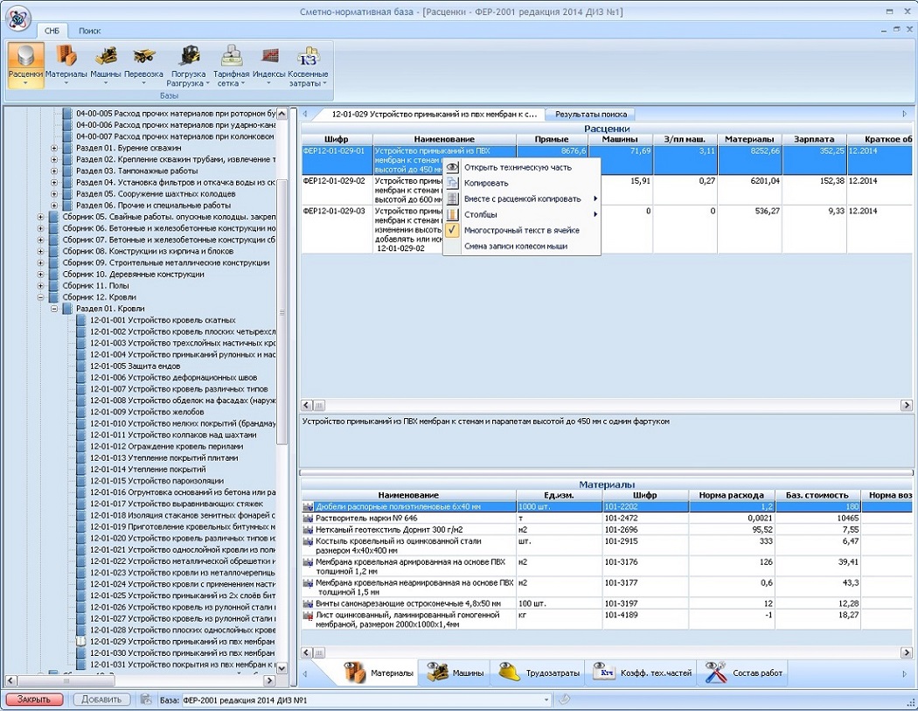Open the Машины database icon
Image resolution: width=918 pixels, height=711 pixels.
[x=106, y=57]
